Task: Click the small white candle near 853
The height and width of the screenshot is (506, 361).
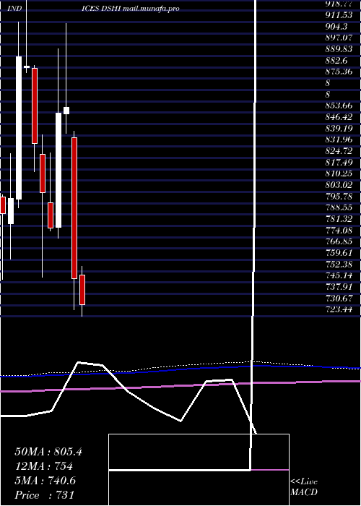Action: click(x=66, y=111)
